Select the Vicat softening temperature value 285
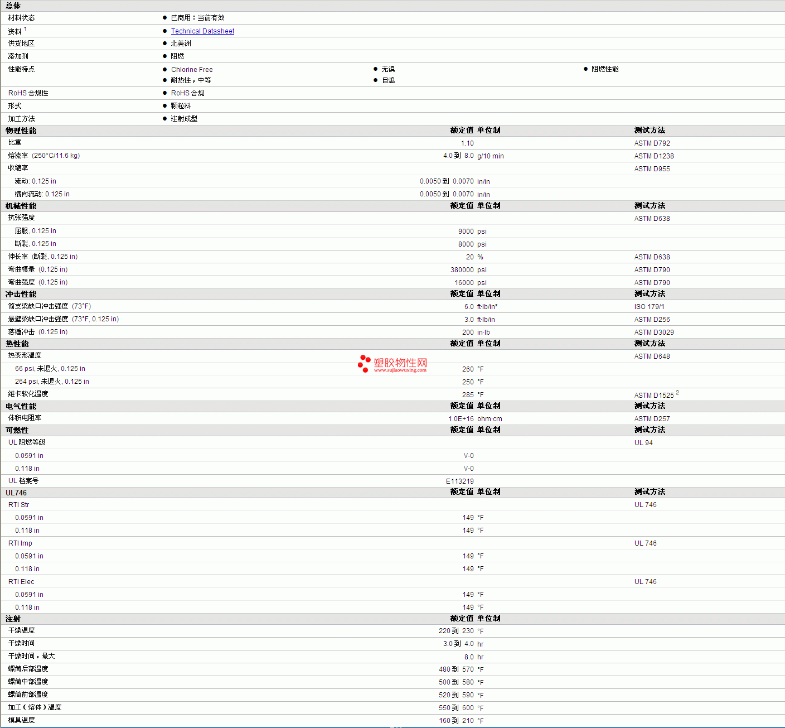785x728 pixels. click(x=468, y=395)
